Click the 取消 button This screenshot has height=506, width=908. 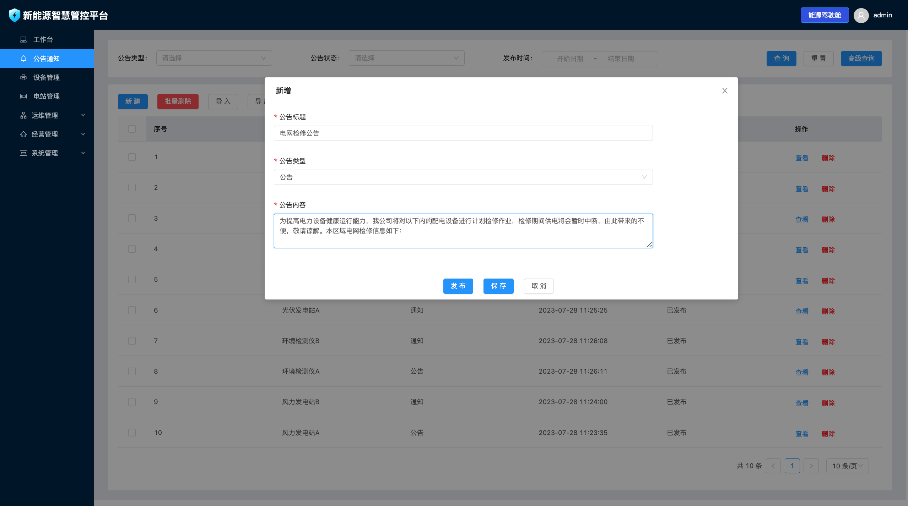(x=539, y=286)
